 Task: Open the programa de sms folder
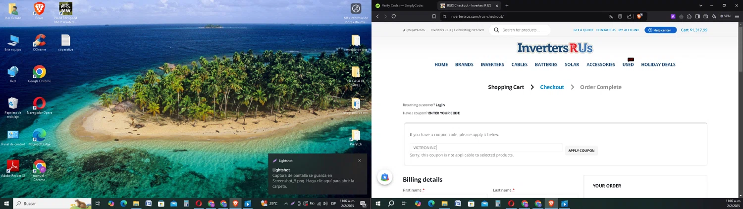pos(356,106)
